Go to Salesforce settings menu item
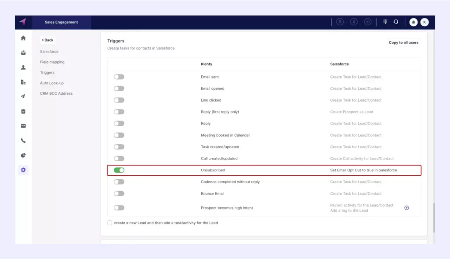The image size is (450, 259). point(49,52)
